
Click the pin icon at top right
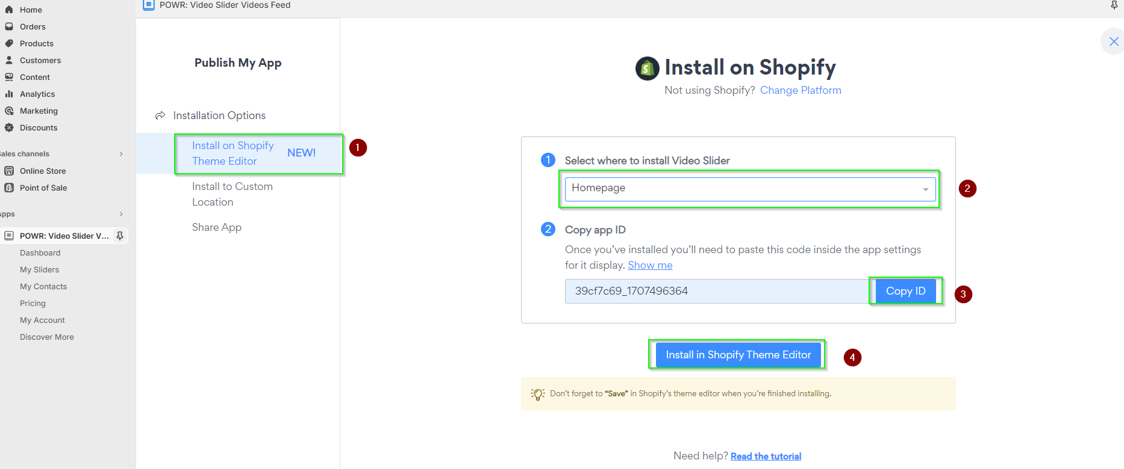1114,5
